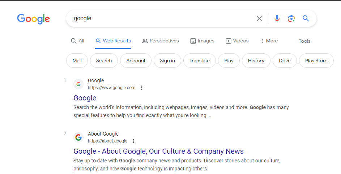Open three-dot menu beside https://www.google.com

click(x=142, y=88)
